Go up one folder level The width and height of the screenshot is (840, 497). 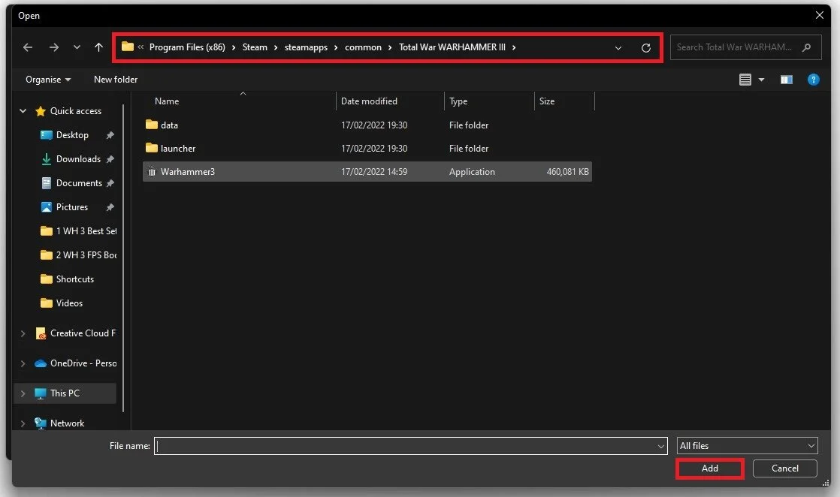tap(98, 47)
